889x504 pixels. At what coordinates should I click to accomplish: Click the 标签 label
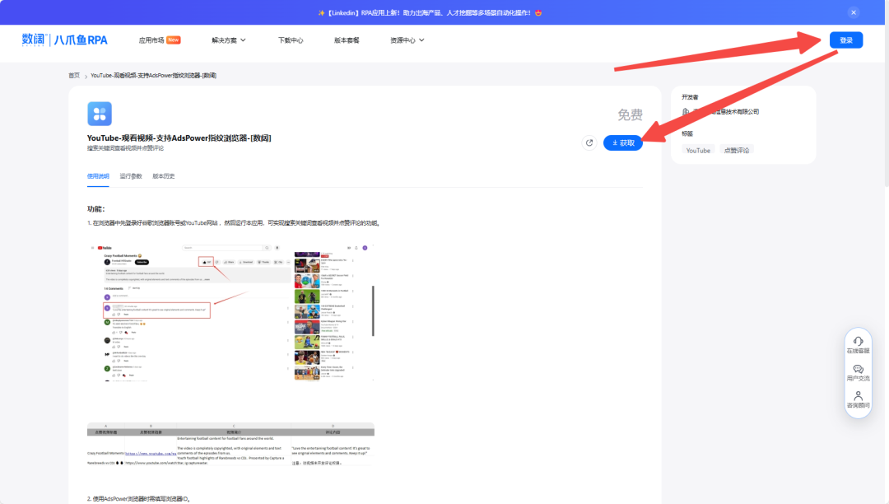687,133
